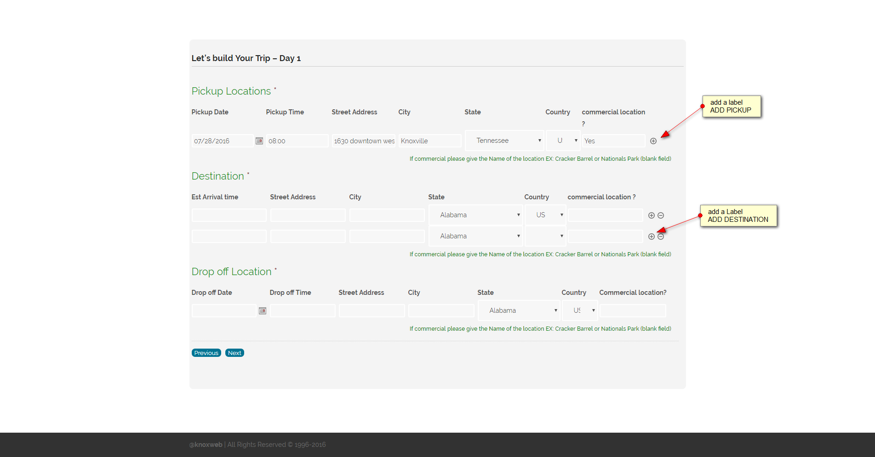Click the Pickup Time column label
This screenshot has width=875, height=457.
[x=285, y=112]
